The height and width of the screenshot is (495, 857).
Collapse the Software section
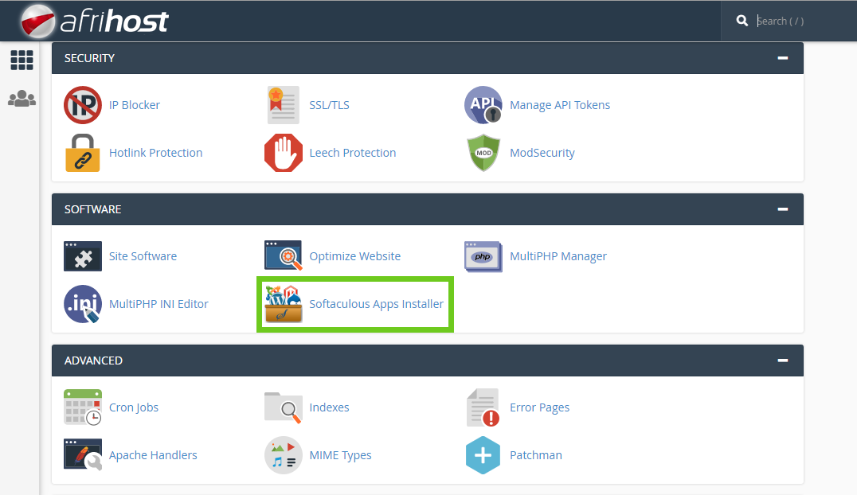tap(782, 209)
